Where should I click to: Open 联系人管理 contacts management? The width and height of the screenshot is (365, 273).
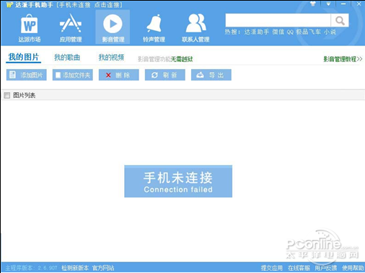coord(195,28)
